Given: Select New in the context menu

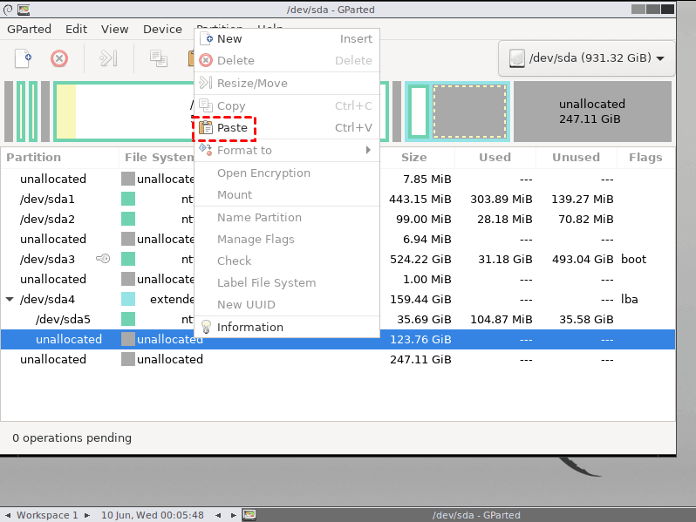Looking at the screenshot, I should pos(229,38).
